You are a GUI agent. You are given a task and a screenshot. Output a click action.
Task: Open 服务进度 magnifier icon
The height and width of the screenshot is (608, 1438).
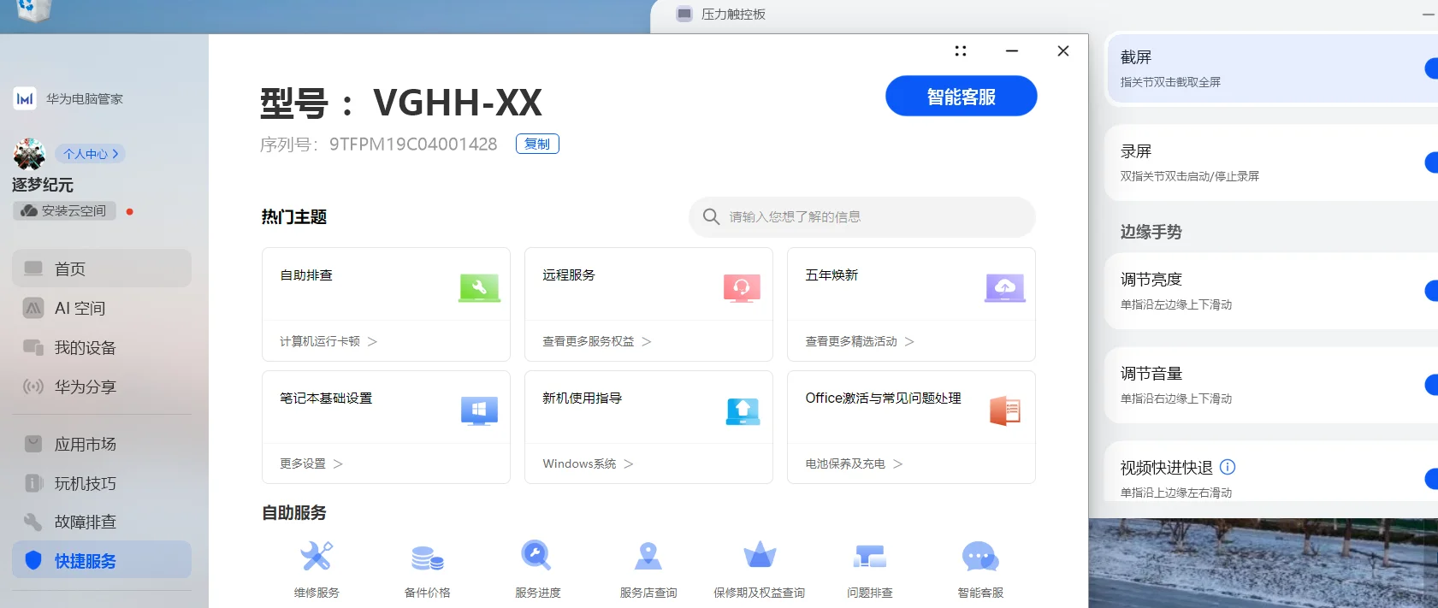pyautogui.click(x=536, y=557)
